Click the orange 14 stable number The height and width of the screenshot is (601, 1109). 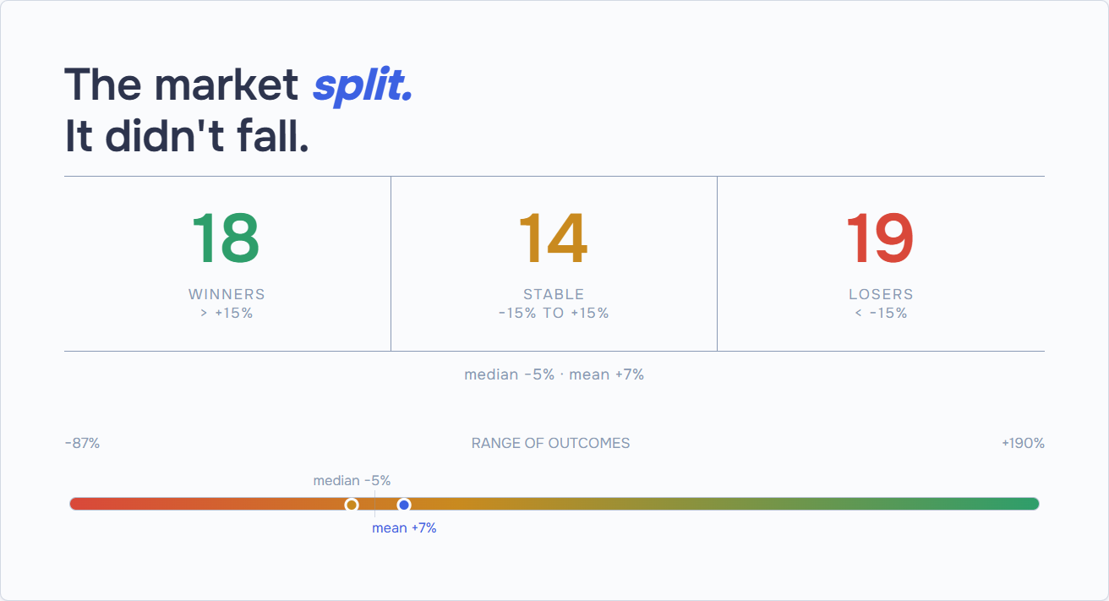pyautogui.click(x=553, y=238)
